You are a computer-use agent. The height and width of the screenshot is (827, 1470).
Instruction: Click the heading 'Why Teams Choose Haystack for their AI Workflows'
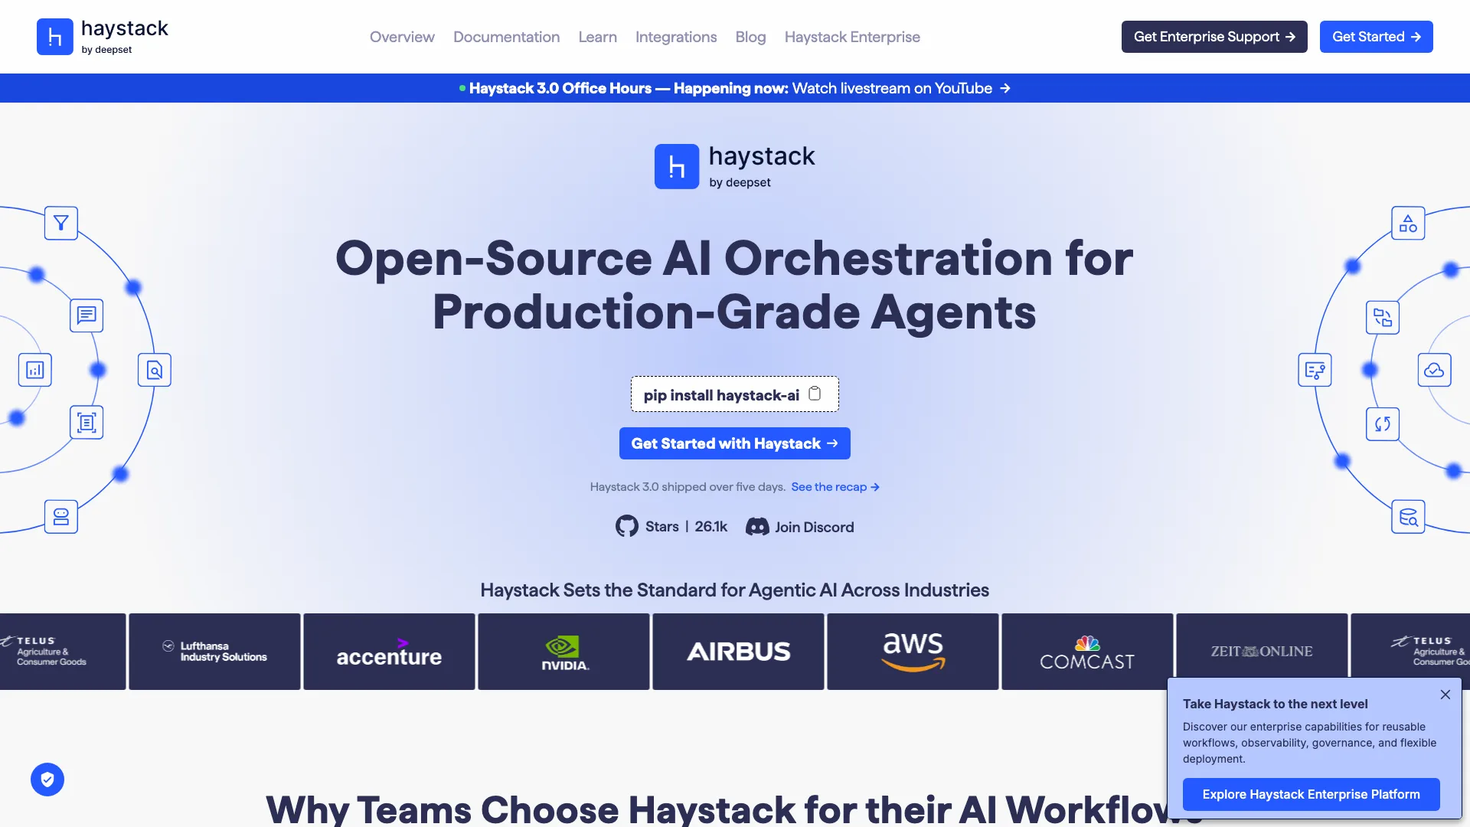(x=715, y=809)
